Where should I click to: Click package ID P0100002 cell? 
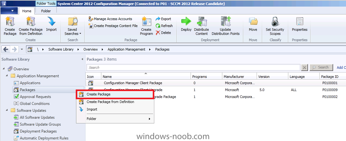click(x=330, y=97)
